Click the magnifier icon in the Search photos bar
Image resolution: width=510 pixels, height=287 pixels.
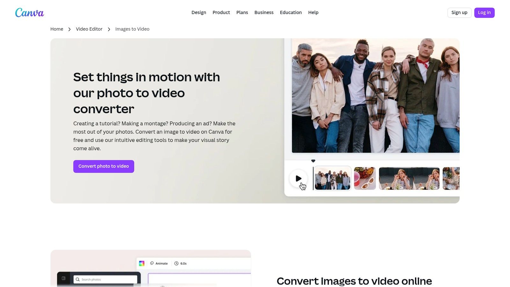click(78, 279)
